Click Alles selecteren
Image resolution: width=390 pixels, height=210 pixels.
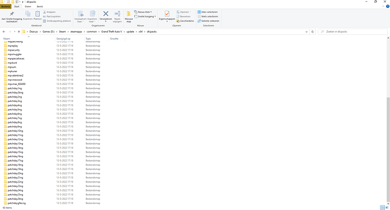click(207, 12)
